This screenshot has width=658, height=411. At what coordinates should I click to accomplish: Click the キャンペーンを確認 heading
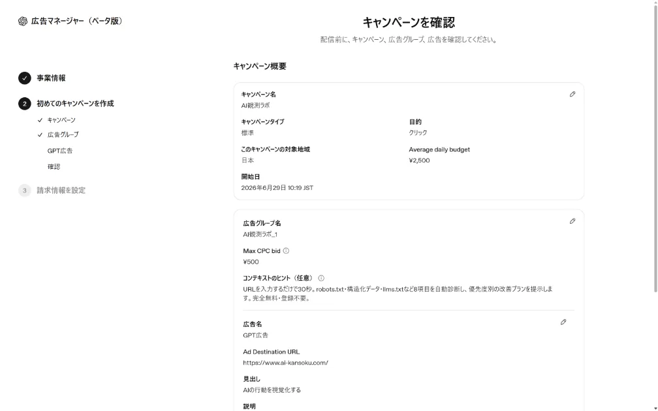click(409, 22)
